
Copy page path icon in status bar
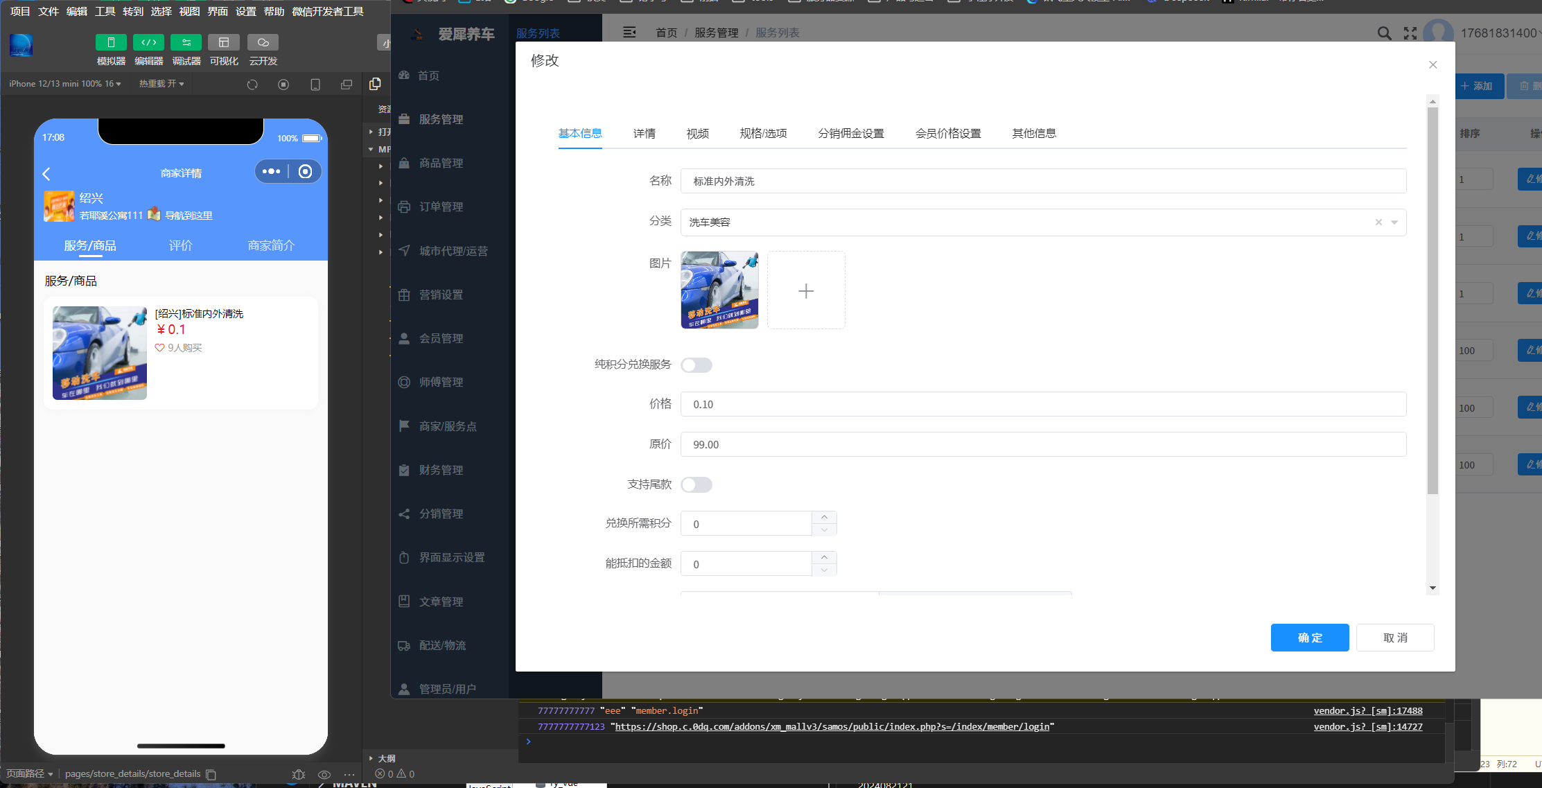pos(211,774)
